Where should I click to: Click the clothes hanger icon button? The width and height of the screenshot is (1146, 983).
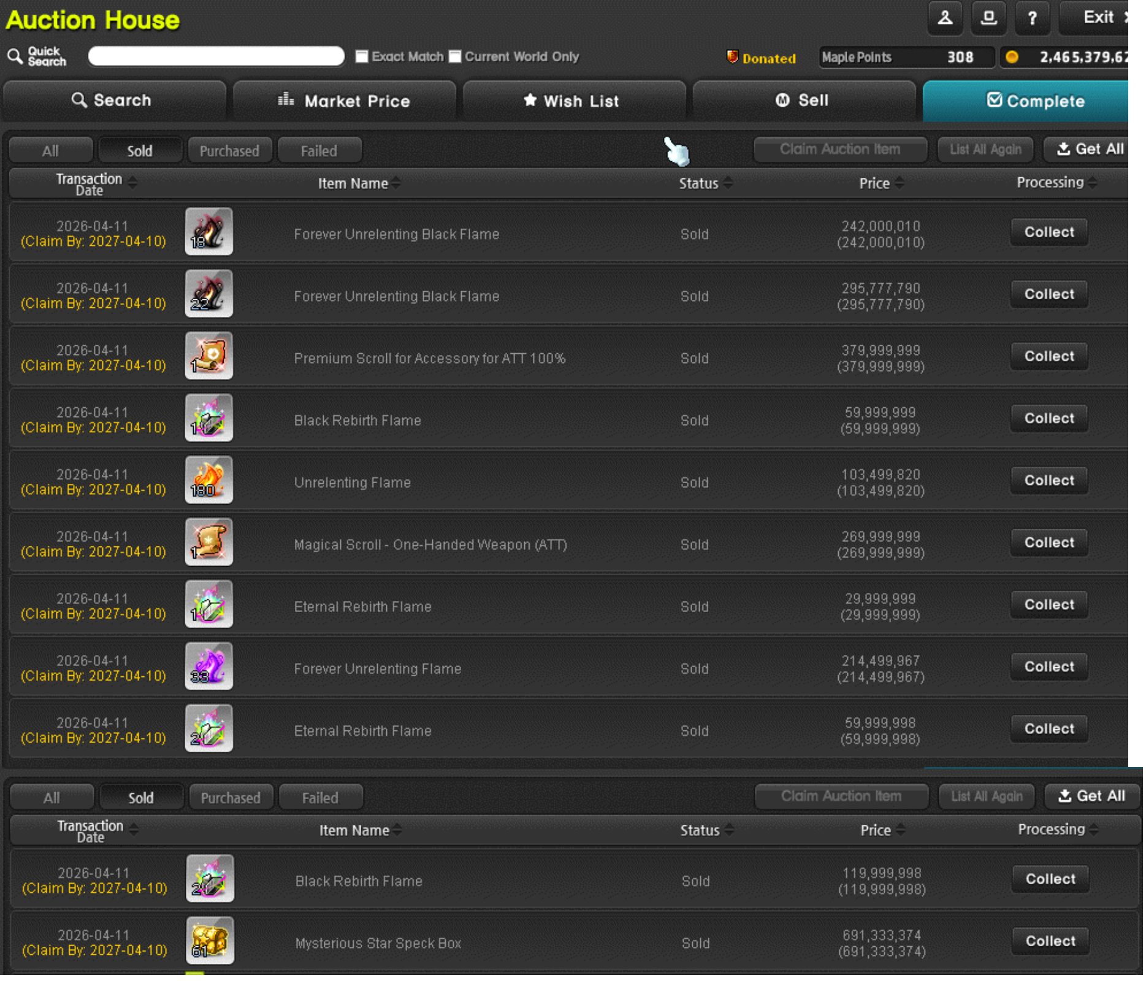pyautogui.click(x=944, y=18)
